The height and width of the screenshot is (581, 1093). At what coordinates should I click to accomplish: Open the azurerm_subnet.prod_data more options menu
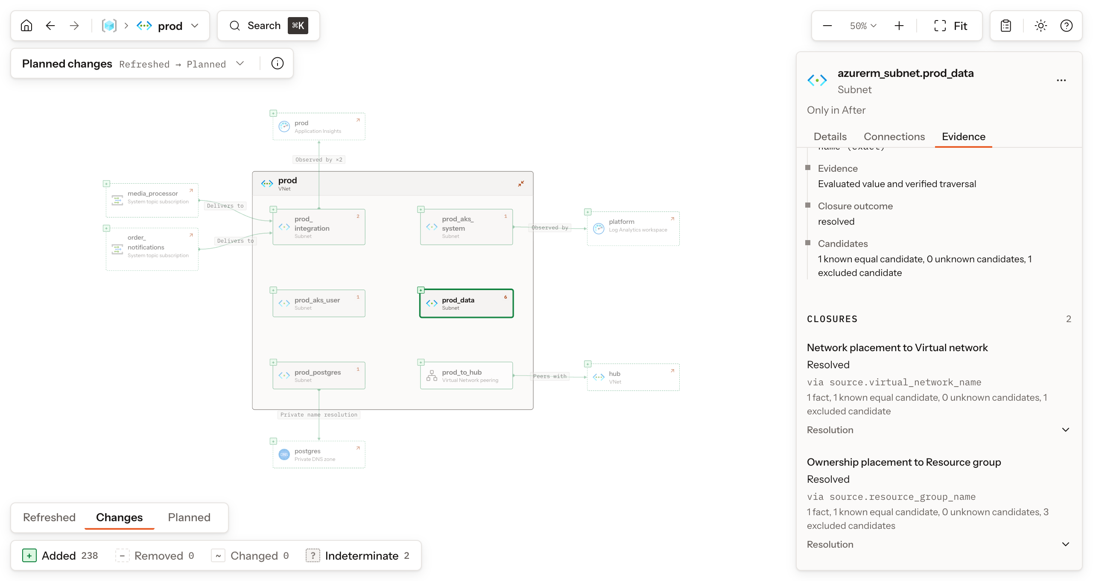[x=1061, y=80]
